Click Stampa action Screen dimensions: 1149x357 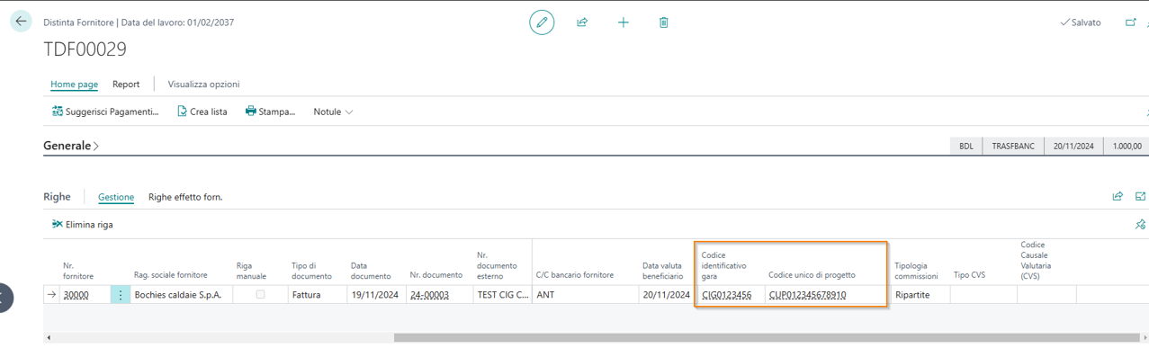pos(270,112)
